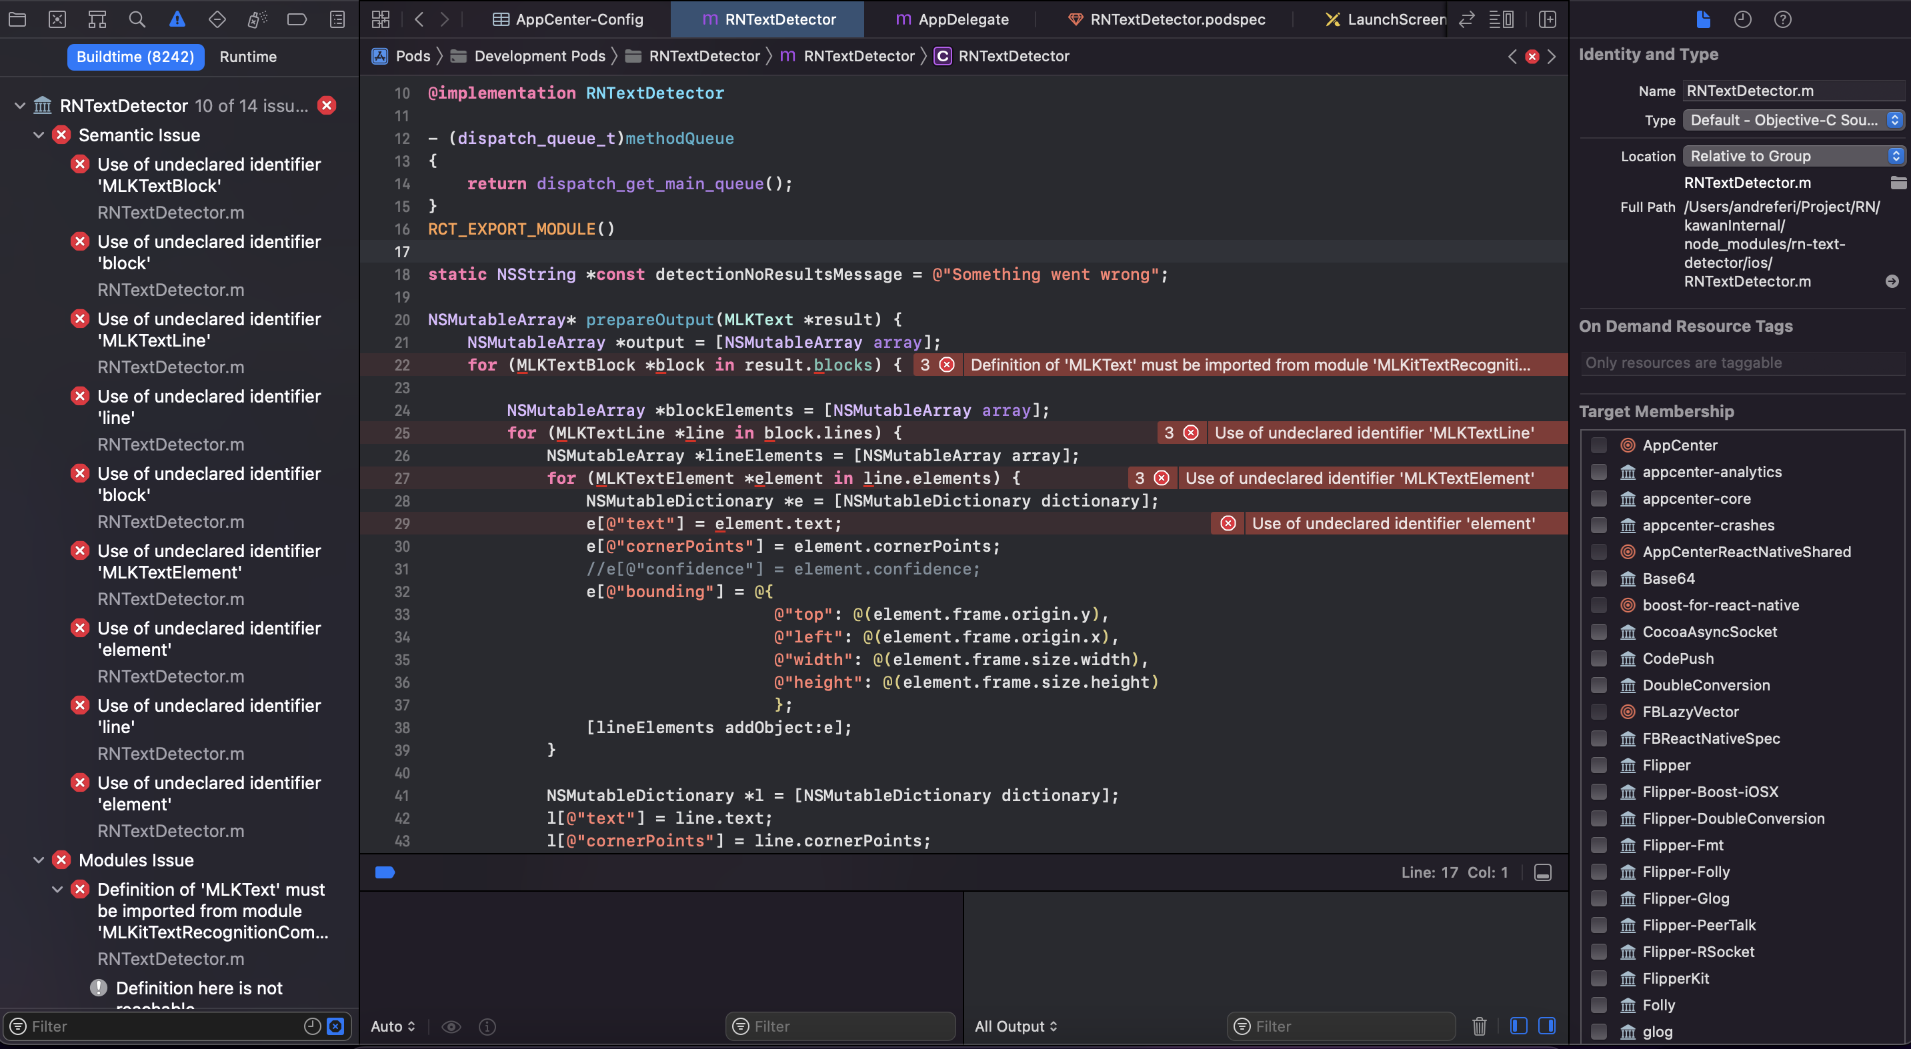Image resolution: width=1911 pixels, height=1049 pixels.
Task: Click the related items grid icon
Action: (381, 19)
